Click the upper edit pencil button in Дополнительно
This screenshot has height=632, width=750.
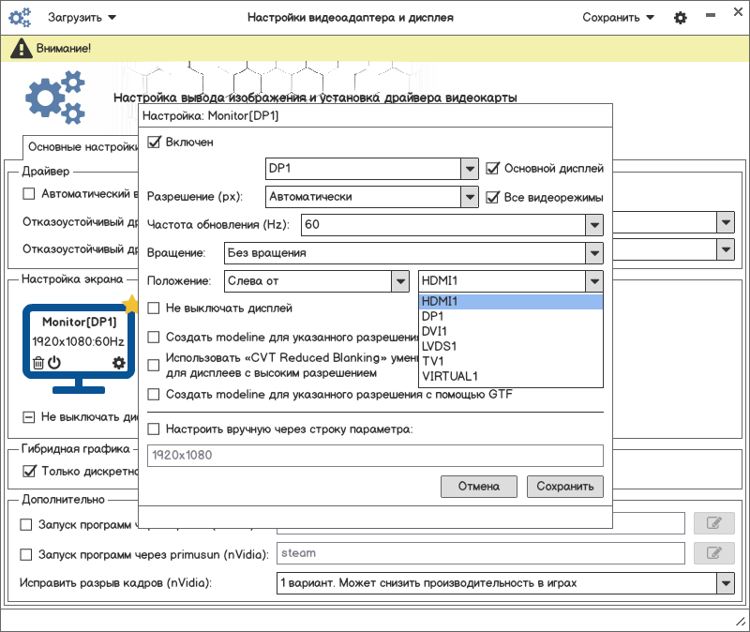[714, 523]
